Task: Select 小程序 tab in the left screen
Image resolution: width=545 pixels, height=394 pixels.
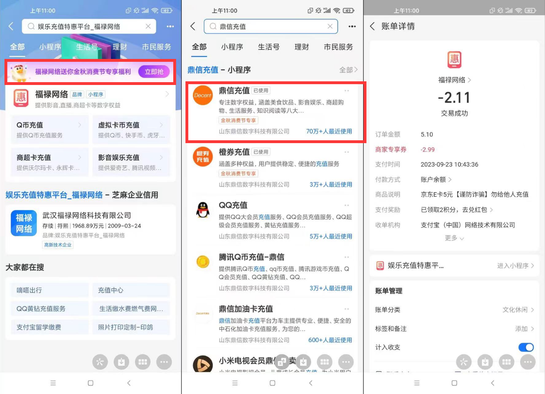Action: pos(50,47)
